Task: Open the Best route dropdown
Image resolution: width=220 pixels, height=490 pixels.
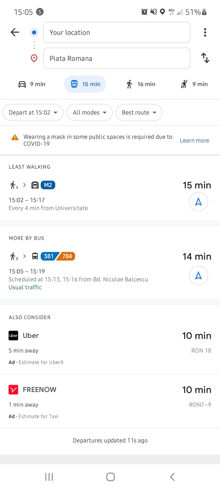Action: pos(139,112)
